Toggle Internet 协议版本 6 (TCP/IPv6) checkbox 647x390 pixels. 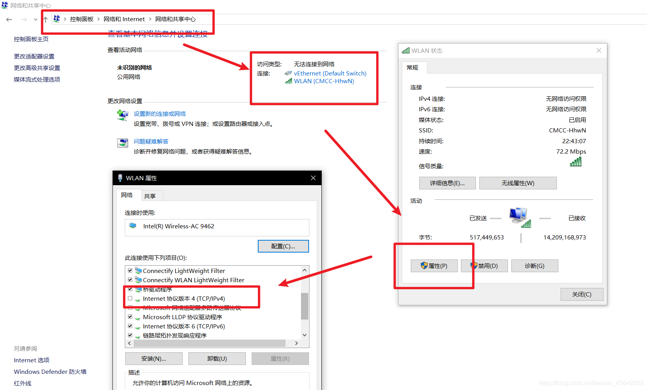pos(130,326)
